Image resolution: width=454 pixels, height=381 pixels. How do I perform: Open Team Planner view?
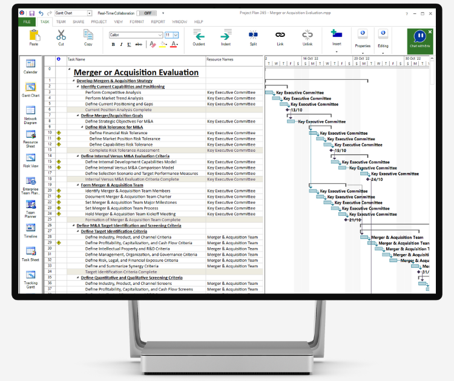30,209
